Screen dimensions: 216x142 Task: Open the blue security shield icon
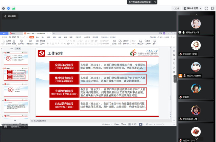click(8, 8)
